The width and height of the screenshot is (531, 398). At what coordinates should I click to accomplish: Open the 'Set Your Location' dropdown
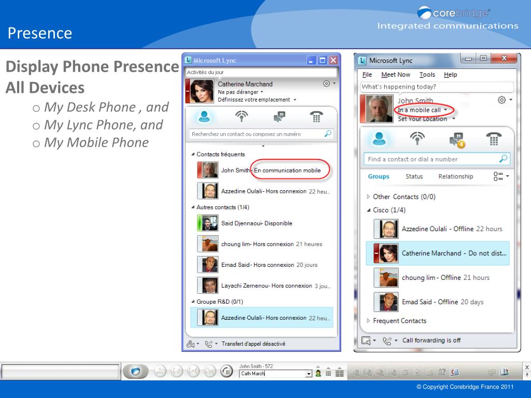point(453,119)
